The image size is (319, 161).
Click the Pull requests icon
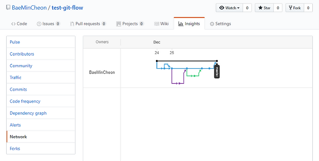click(72, 24)
